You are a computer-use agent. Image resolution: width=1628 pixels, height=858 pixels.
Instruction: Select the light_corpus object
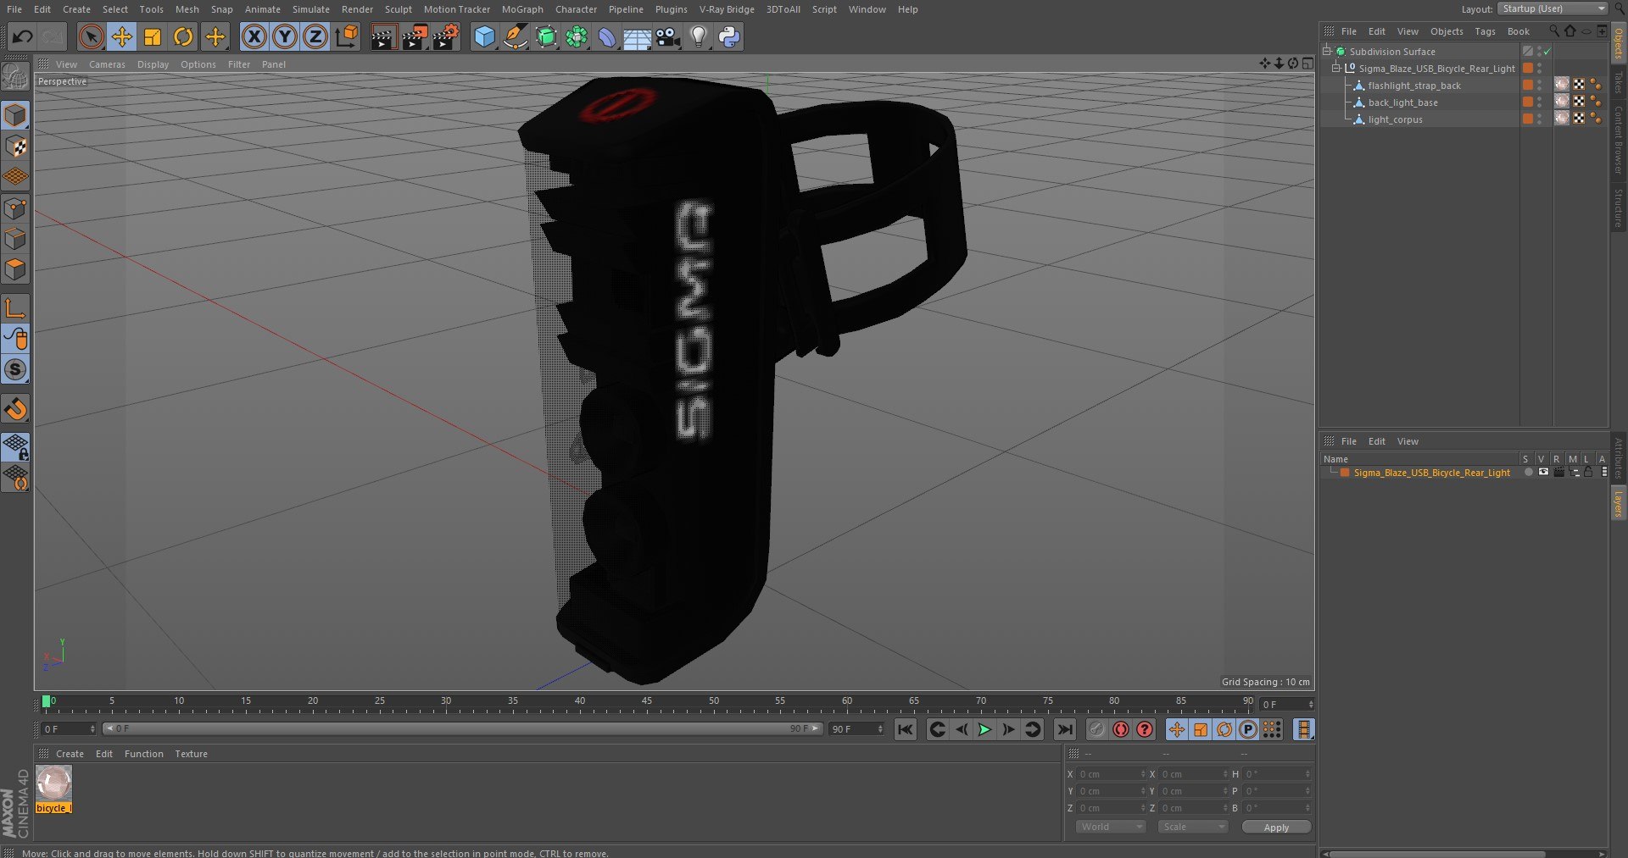(x=1395, y=119)
